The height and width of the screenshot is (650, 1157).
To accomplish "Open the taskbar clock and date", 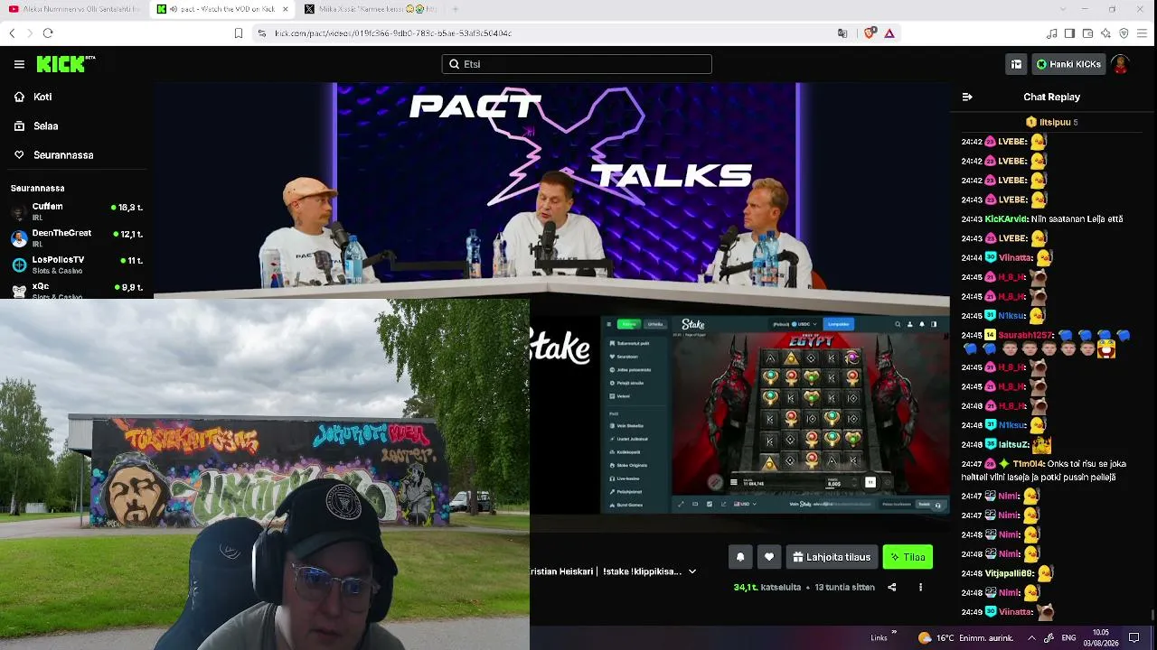I will pos(1100,637).
